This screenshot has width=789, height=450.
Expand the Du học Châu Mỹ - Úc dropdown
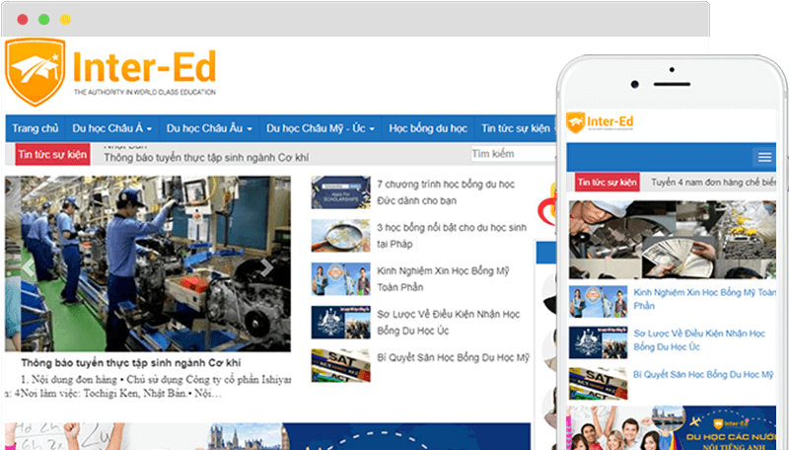pyautogui.click(x=321, y=129)
